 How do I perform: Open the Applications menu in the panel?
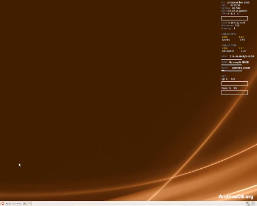(x=13, y=204)
